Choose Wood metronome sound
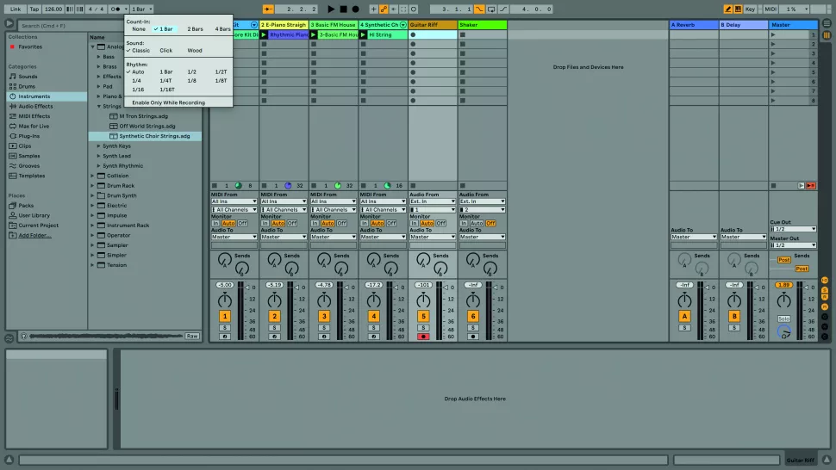This screenshot has height=470, width=836. click(195, 51)
